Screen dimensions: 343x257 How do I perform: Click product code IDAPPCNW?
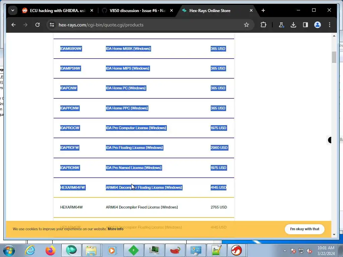coord(70,108)
